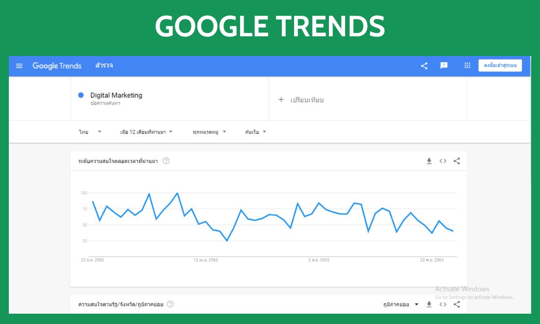Screen dimensions: 540x324
Task: Download the region interest data
Action: 429,304
